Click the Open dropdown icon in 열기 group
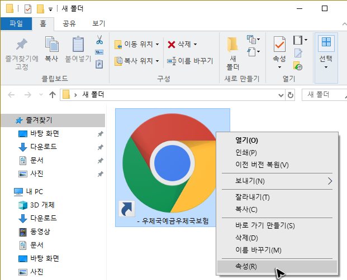Viewport: 347px width, 280px height. 300,40
